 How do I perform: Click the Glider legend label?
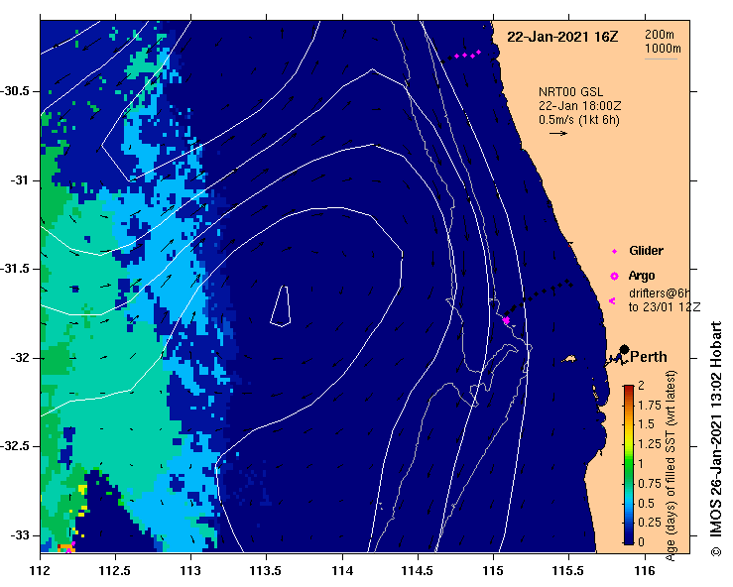(646, 251)
